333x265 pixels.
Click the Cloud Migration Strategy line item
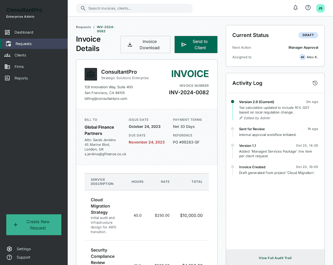coord(100,206)
